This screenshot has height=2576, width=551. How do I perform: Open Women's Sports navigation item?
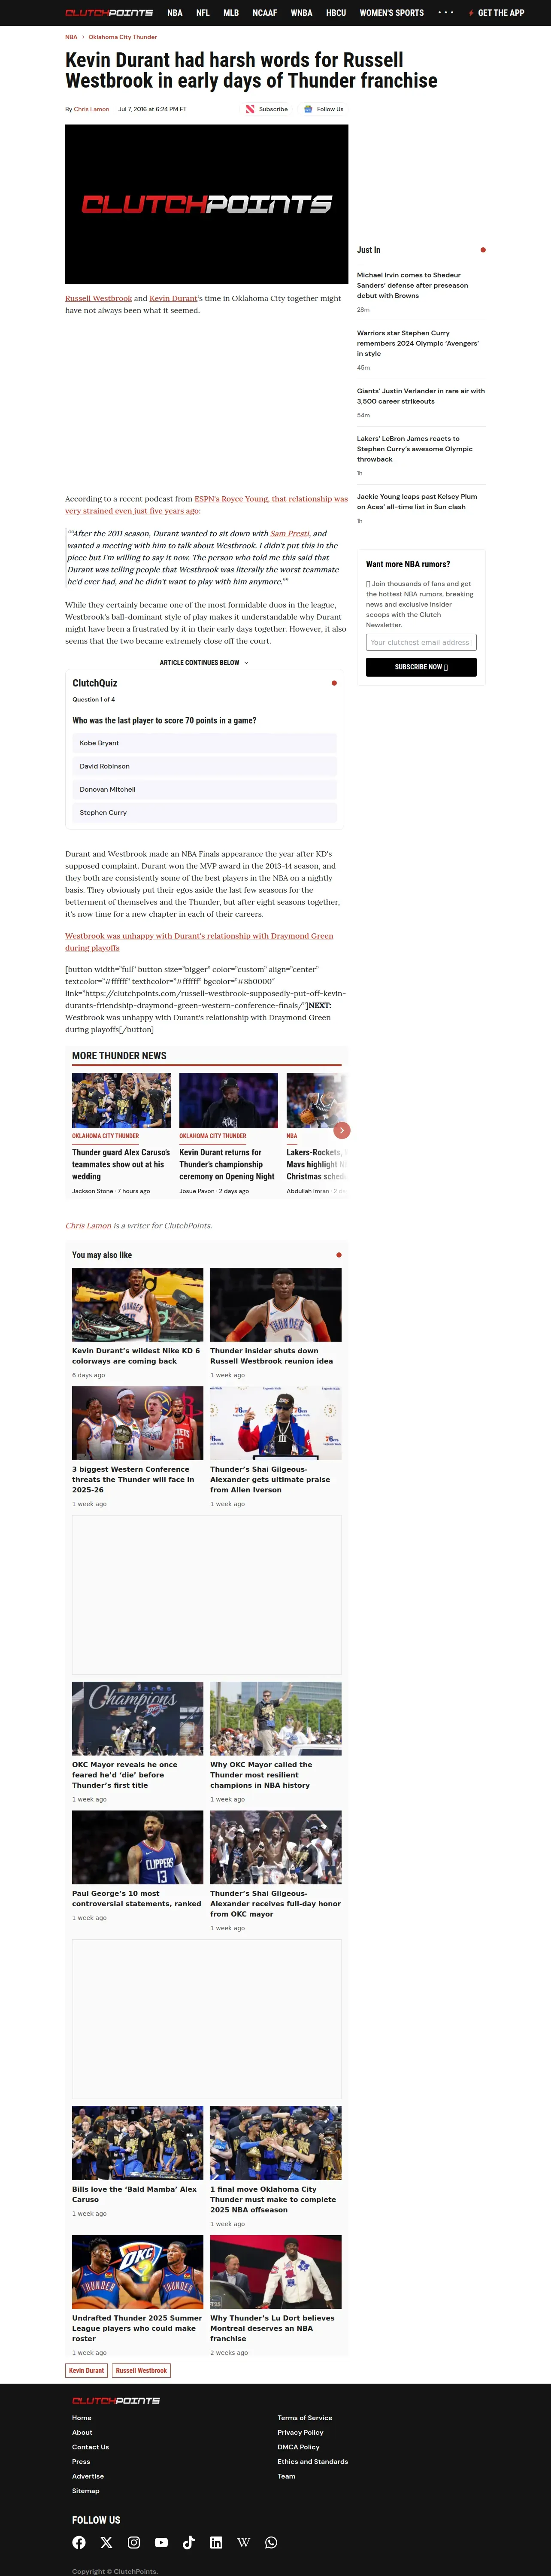pos(392,13)
